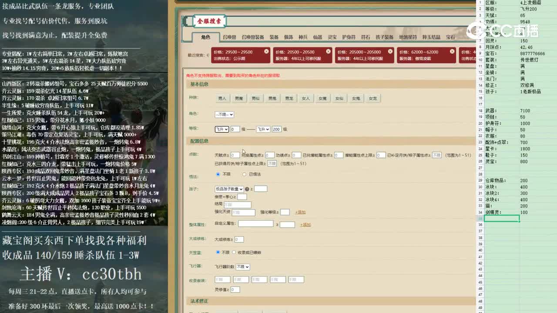Delete the 价格 29500~29500 search history chip
Screen dimensions: 557x313
[x=266, y=51]
